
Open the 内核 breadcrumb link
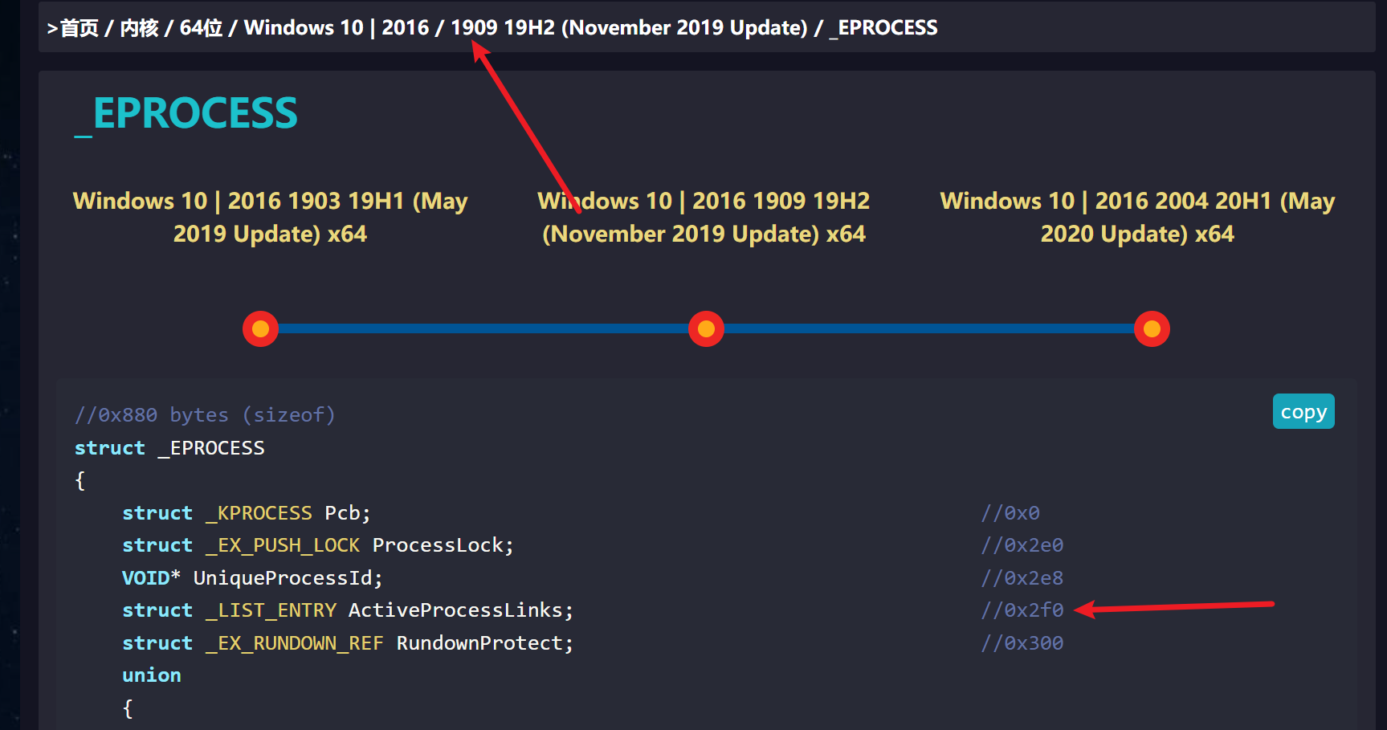pyautogui.click(x=139, y=28)
